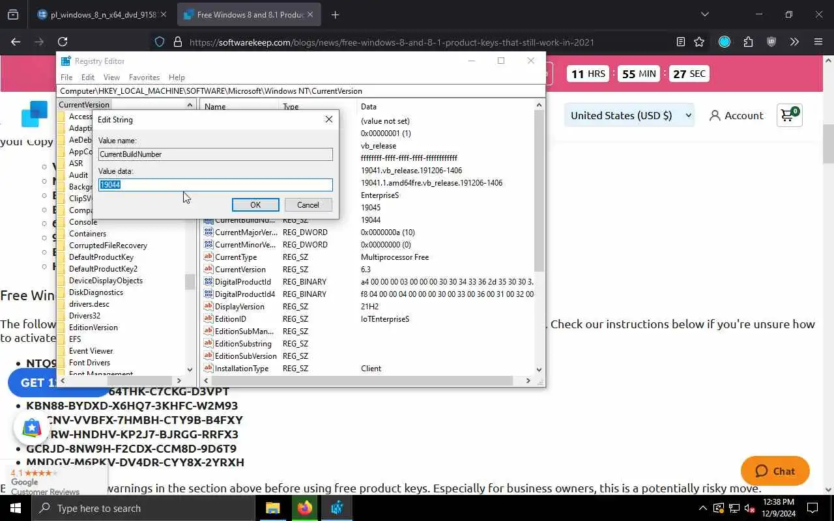The height and width of the screenshot is (521, 834).
Task: Select the CorruptedFileRecovery key
Action: [x=108, y=246]
